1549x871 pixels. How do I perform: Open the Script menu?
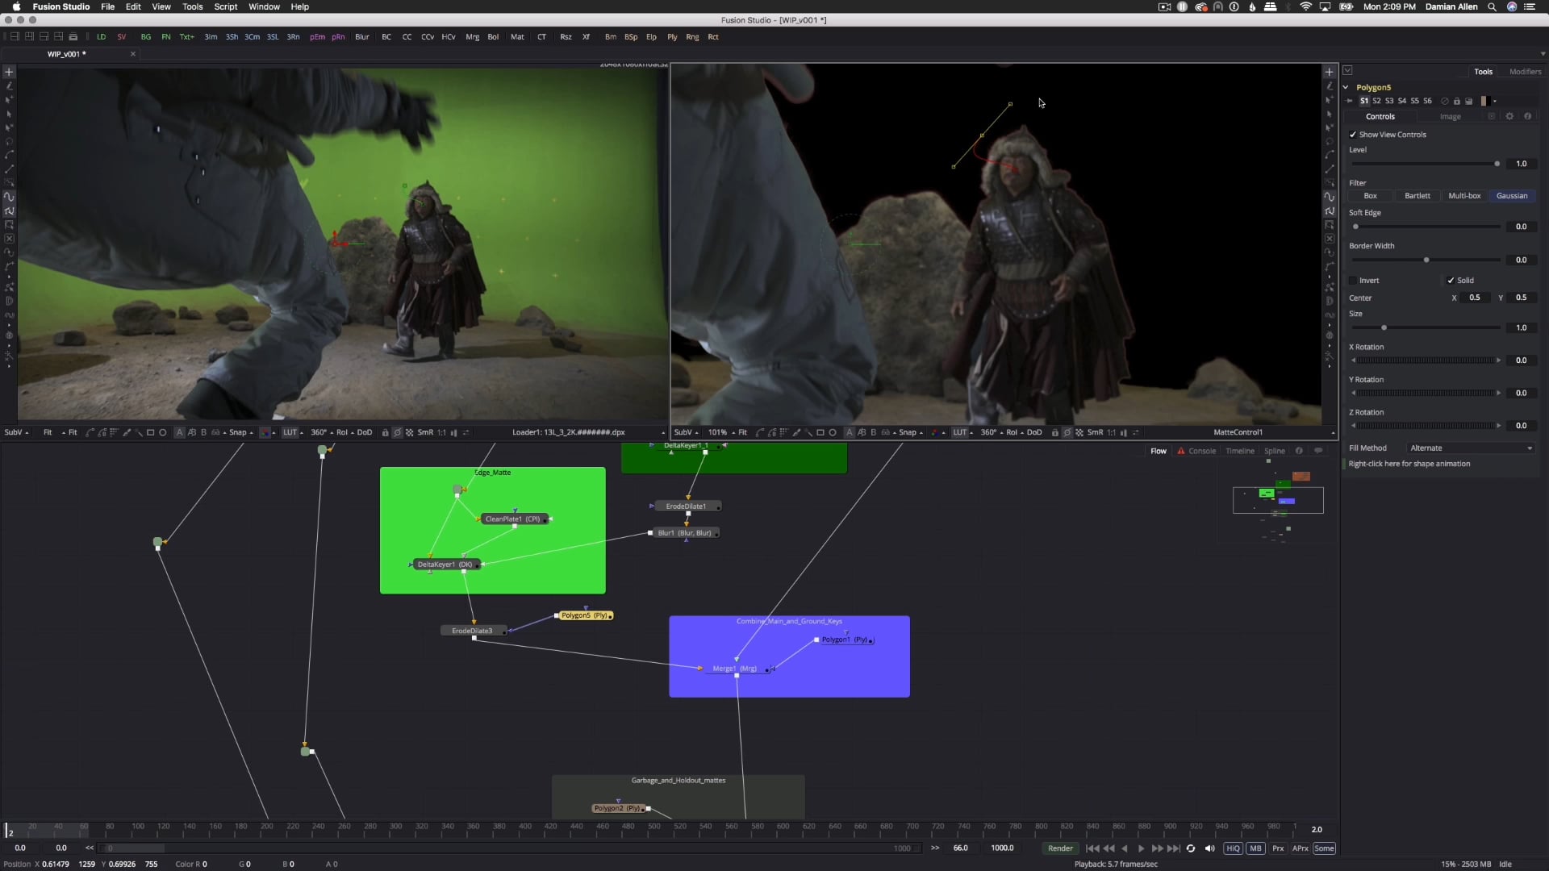click(x=226, y=6)
